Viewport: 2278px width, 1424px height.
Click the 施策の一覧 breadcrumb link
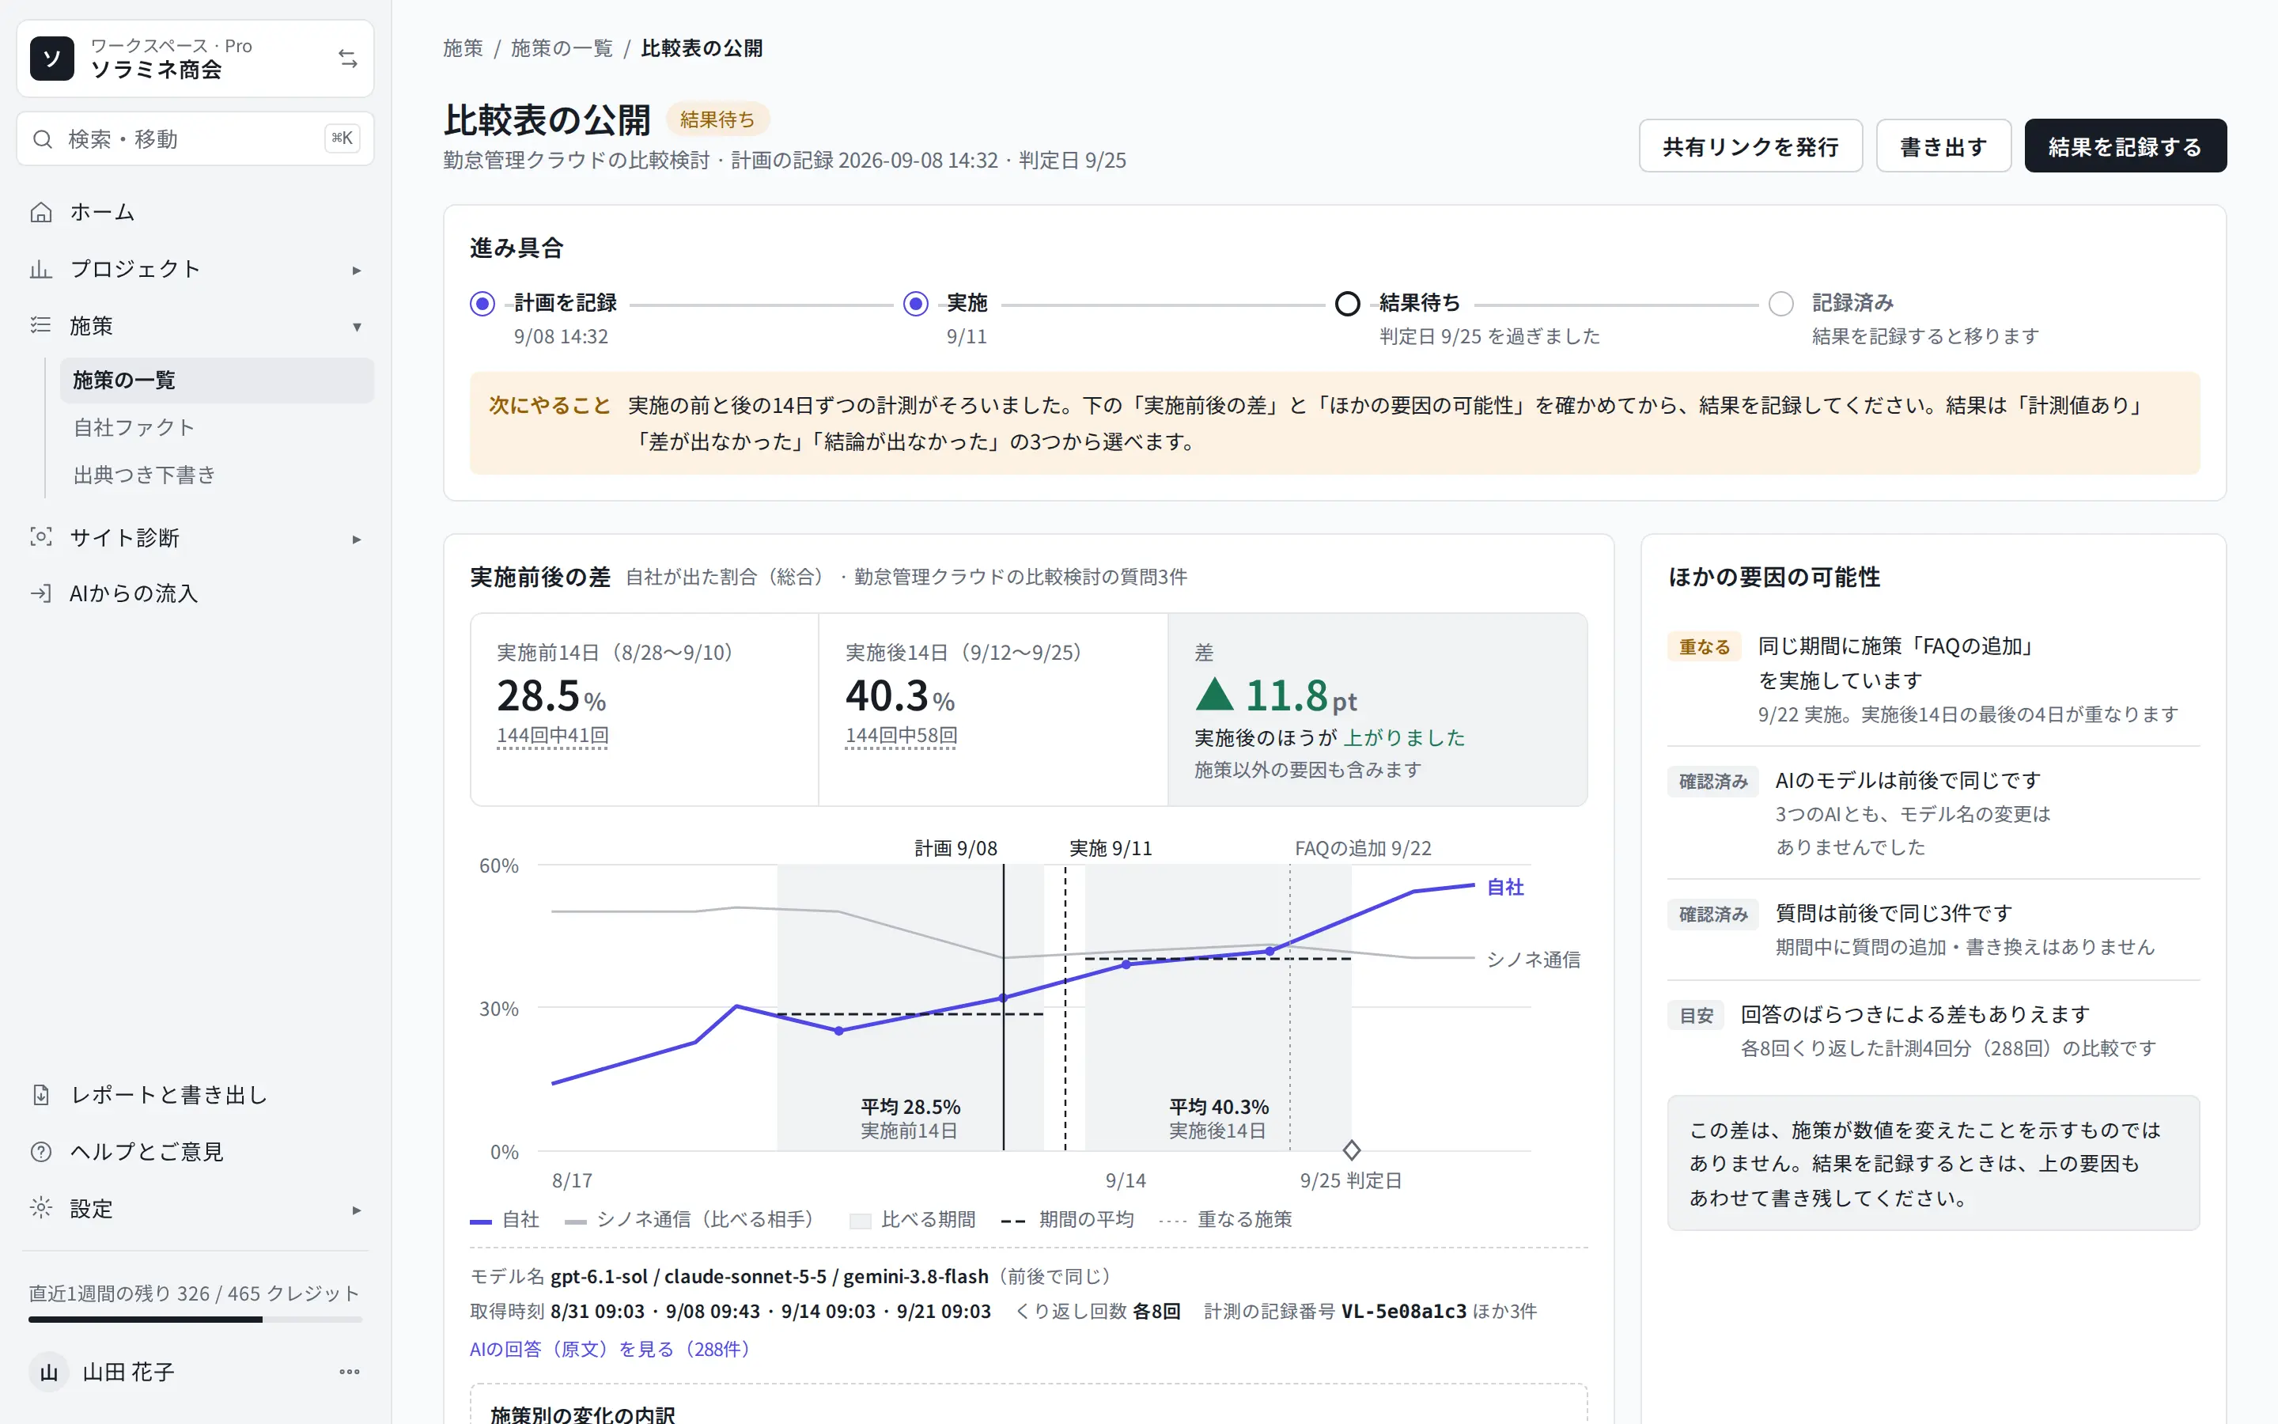point(561,48)
